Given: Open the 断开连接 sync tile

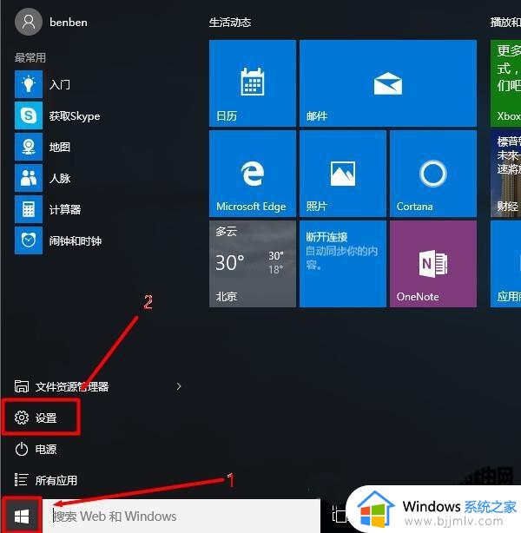Looking at the screenshot, I should coord(343,264).
